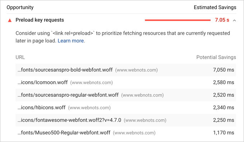Click the 7,050 ms savings value
244x142 pixels.
tap(224, 70)
